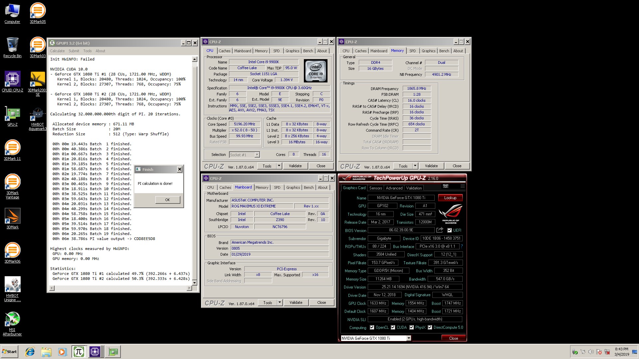Switch to Caches tab in CPU window

pyautogui.click(x=224, y=51)
